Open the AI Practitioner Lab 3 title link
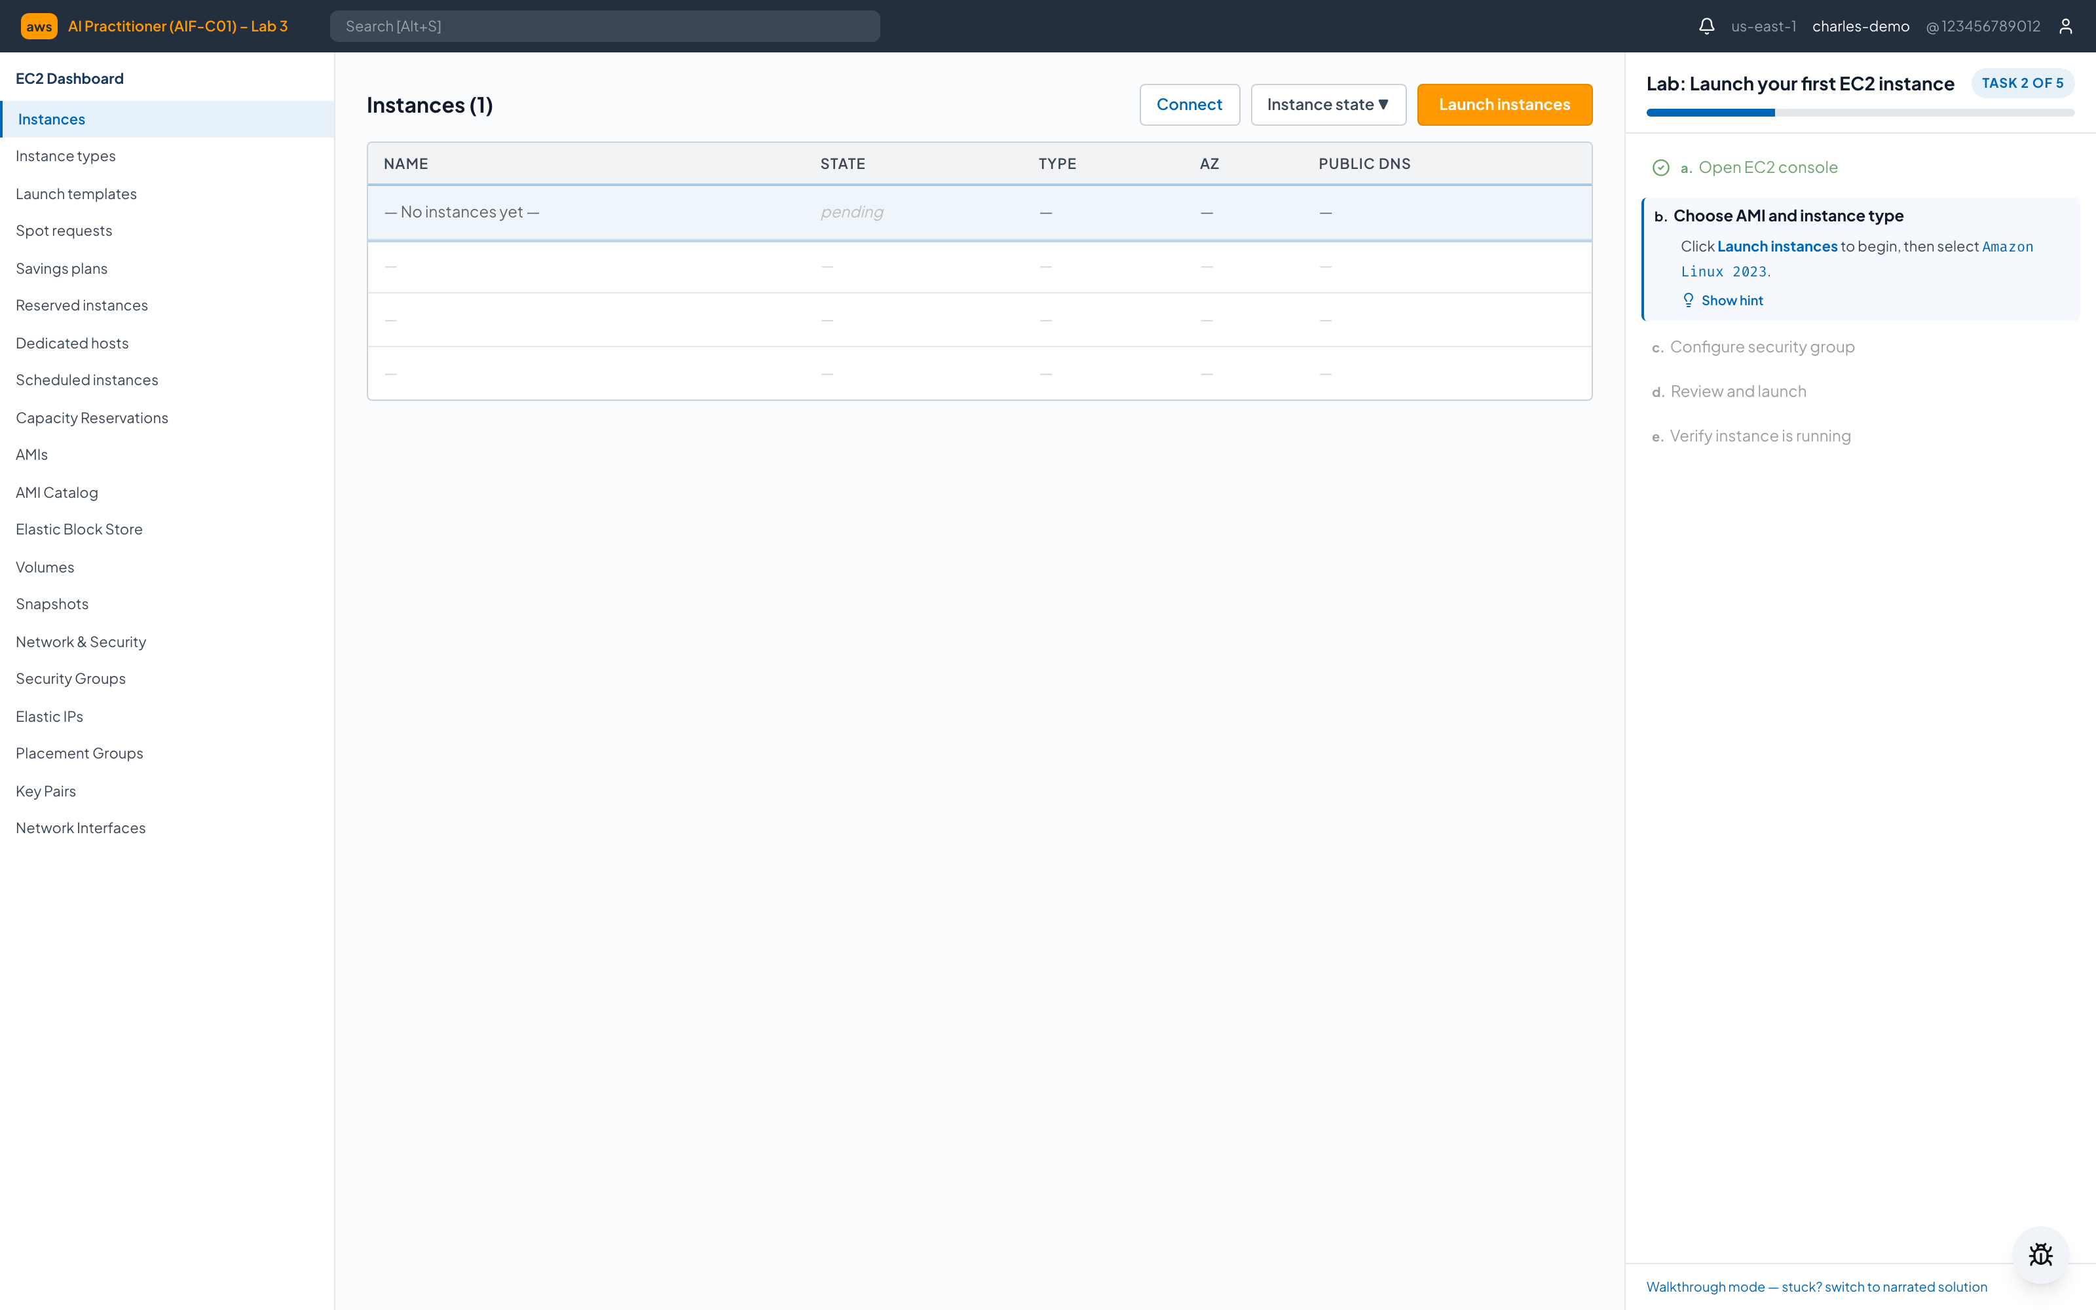Image resolution: width=2096 pixels, height=1310 pixels. (x=178, y=26)
